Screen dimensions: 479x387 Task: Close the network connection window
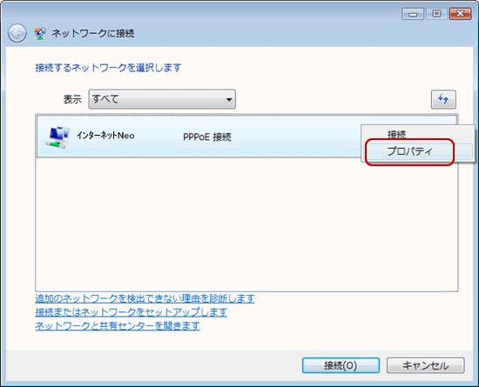pyautogui.click(x=461, y=14)
